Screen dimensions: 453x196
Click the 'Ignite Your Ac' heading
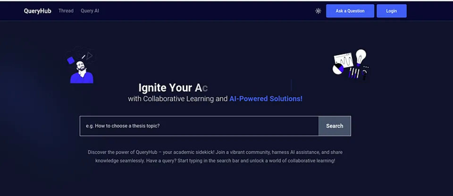[173, 87]
